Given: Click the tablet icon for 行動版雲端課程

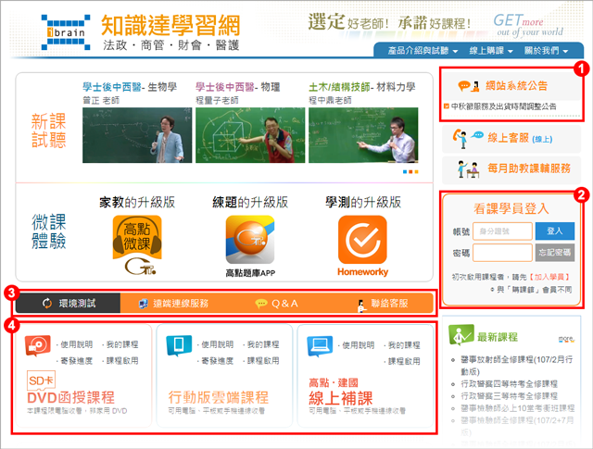Looking at the screenshot, I should point(179,345).
